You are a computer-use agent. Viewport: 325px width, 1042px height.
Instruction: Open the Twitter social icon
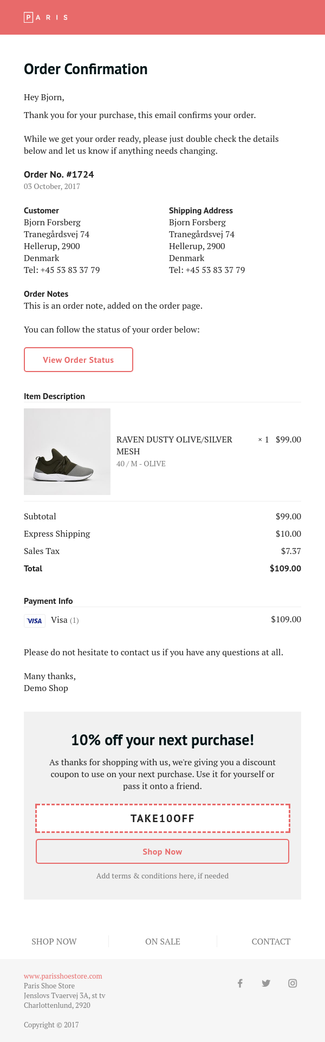(266, 983)
